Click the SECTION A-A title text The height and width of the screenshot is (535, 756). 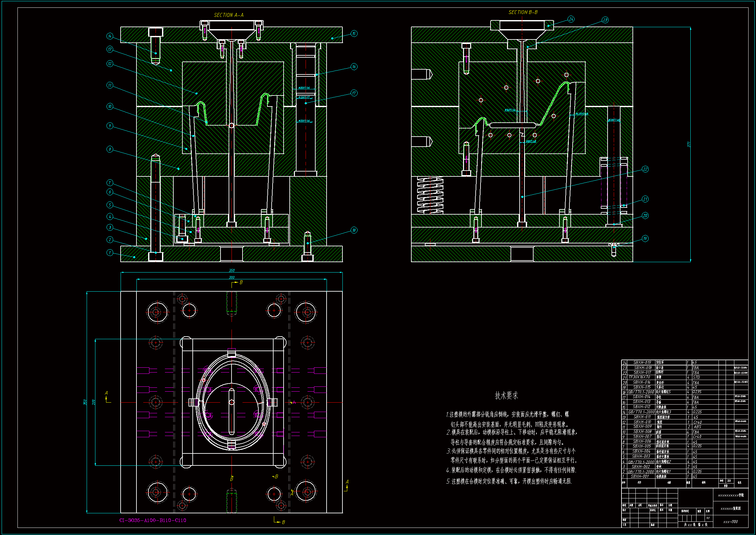point(229,15)
